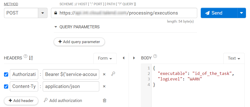Collapse headers panel with left arrow
This screenshot has width=250, height=107.
pyautogui.click(x=123, y=58)
